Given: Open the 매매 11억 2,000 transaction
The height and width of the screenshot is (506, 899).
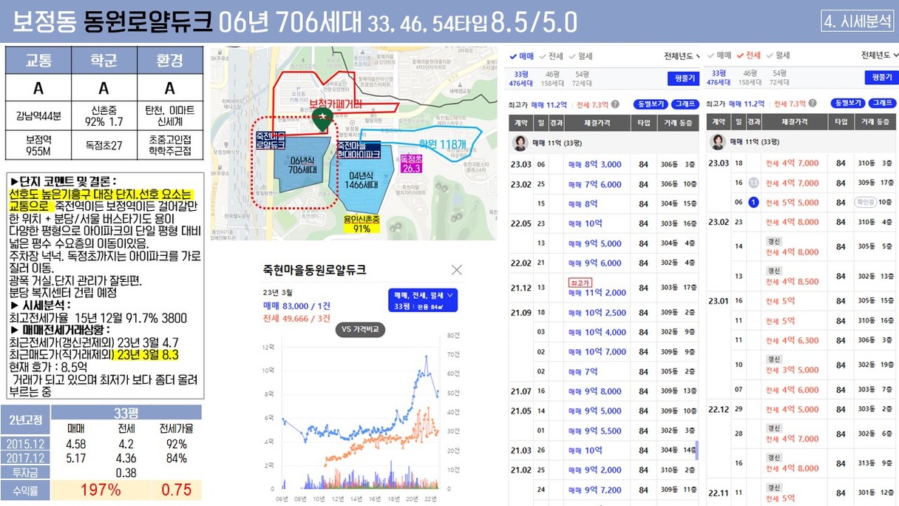Looking at the screenshot, I should click(x=597, y=292).
